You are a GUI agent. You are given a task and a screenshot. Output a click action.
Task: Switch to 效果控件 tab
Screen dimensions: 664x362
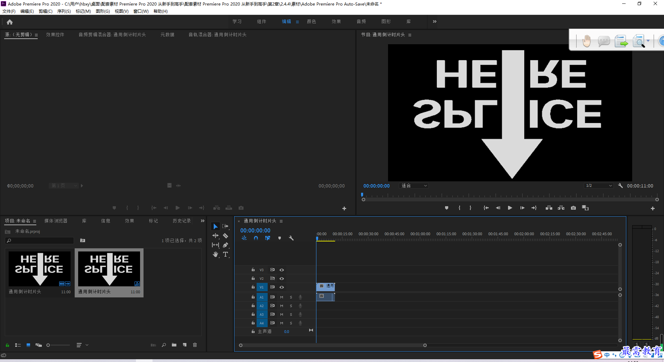tap(55, 35)
